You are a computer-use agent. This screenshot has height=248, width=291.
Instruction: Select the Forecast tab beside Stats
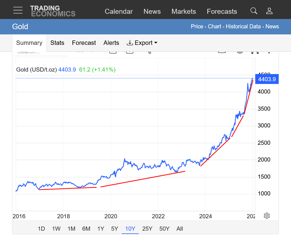coord(84,43)
